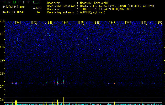This screenshot has width=165, height=105.
Task: Click the yellow power spike near 1949
Action: click(x=142, y=102)
